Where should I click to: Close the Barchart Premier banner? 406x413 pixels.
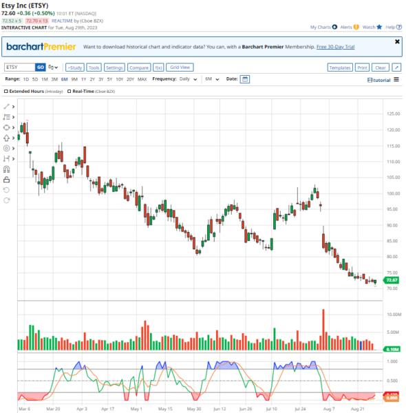[x=397, y=41]
